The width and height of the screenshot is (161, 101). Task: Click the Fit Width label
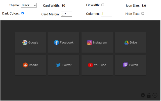pos(93,5)
